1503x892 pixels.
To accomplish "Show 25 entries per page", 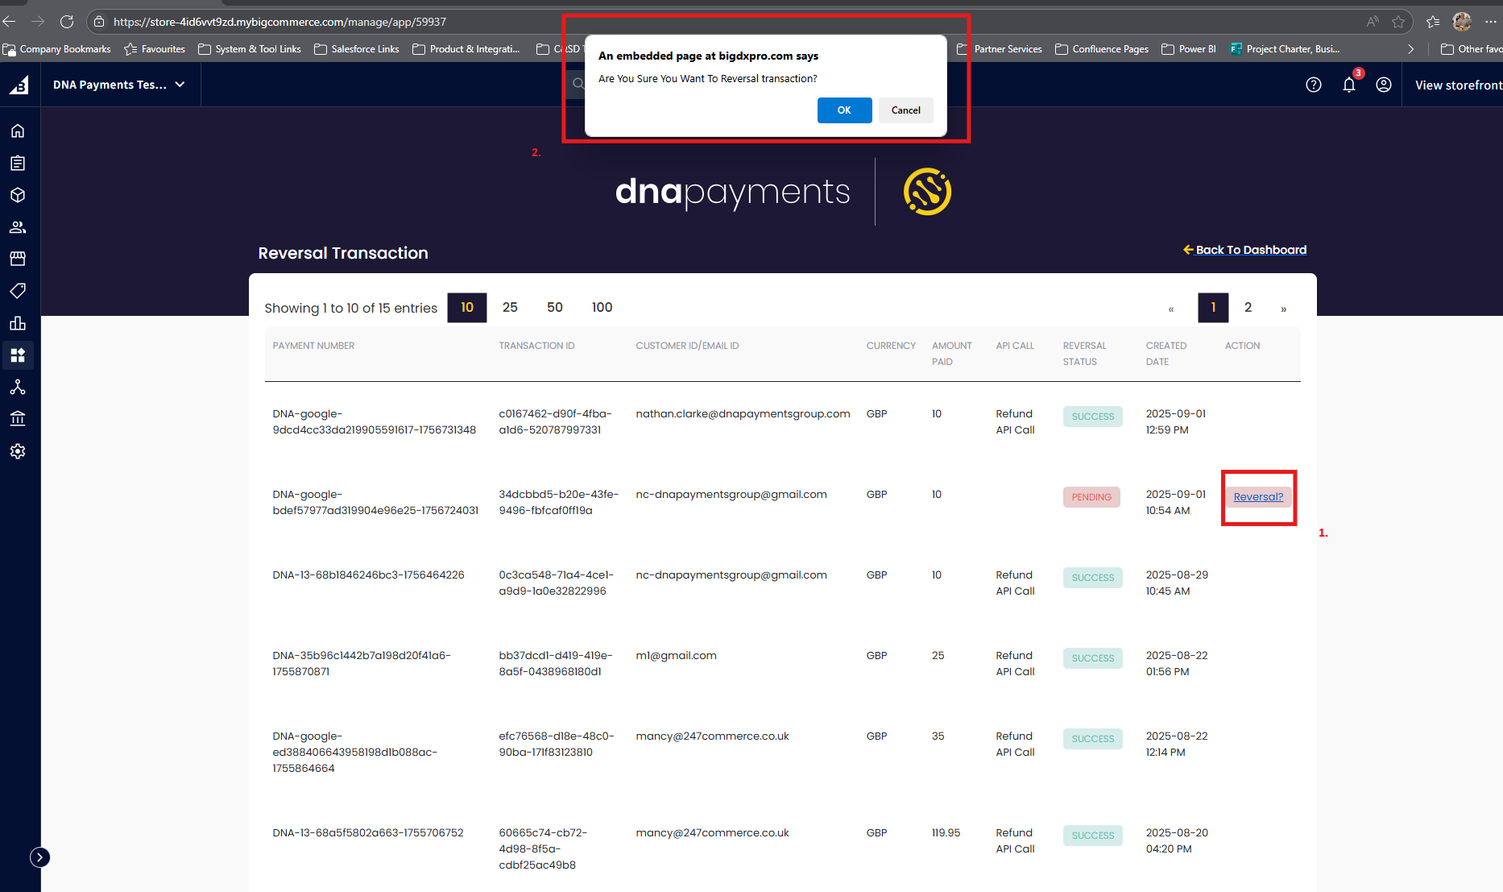I will [x=510, y=307].
